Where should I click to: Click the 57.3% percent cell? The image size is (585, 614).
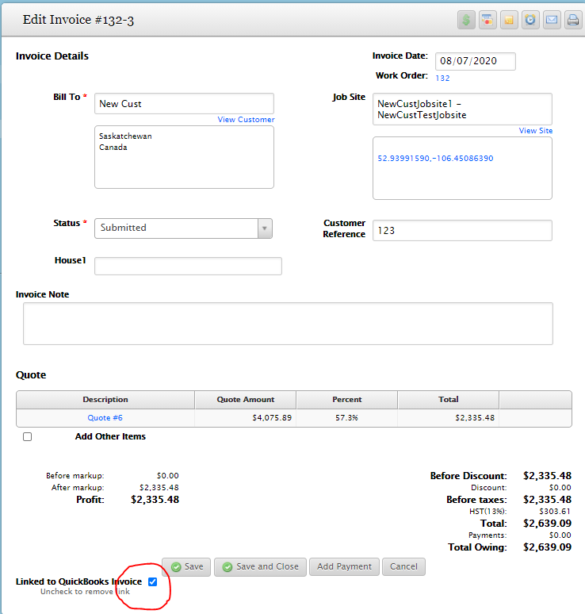click(x=346, y=418)
